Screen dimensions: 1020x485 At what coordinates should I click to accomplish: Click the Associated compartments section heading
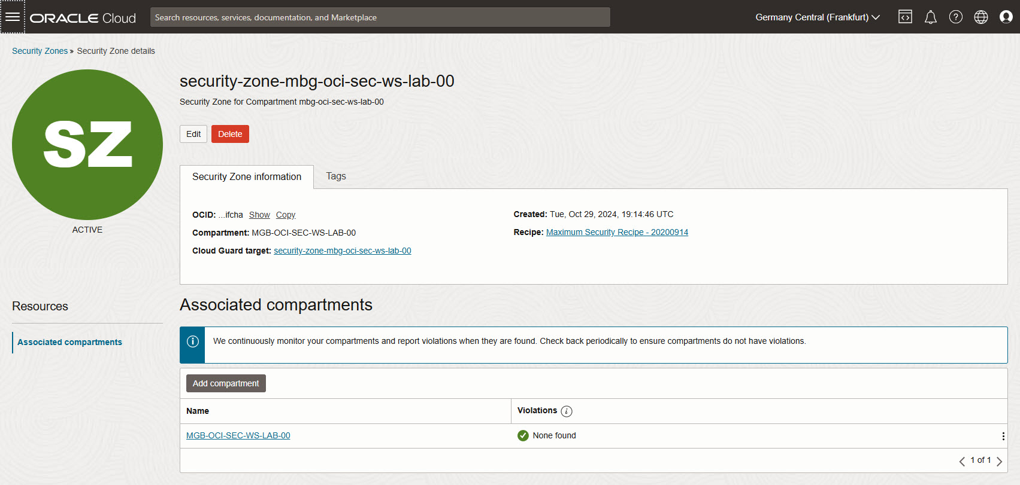click(276, 305)
